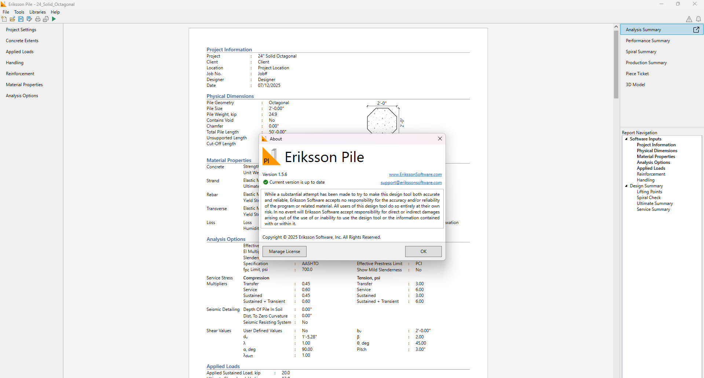Image resolution: width=704 pixels, height=378 pixels.
Task: Open the Libraries menu
Action: click(37, 12)
